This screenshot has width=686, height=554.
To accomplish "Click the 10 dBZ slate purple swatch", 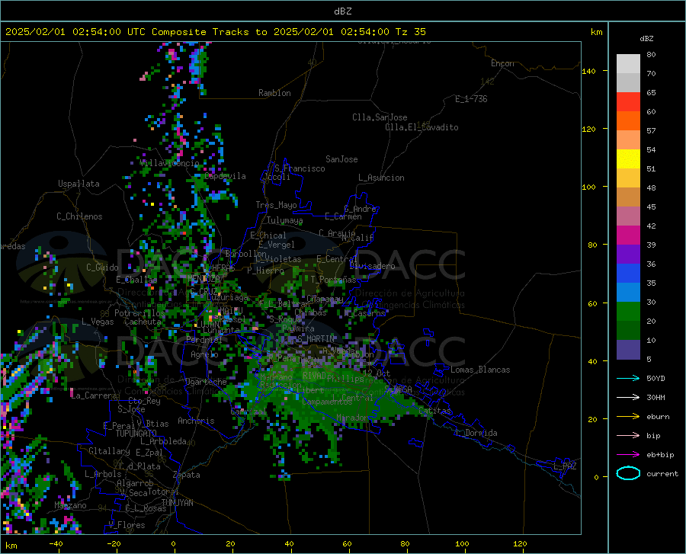I will click(x=628, y=350).
